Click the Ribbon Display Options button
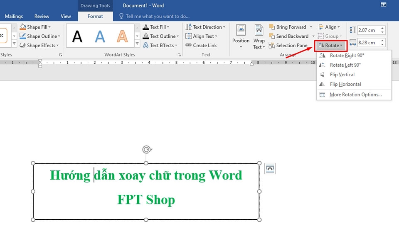Image resolution: width=399 pixels, height=228 pixels. (x=383, y=5)
